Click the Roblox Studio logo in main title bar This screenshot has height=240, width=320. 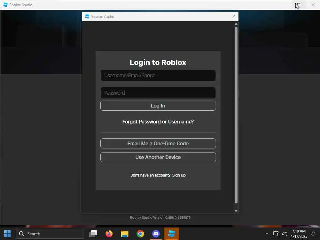(x=5, y=5)
